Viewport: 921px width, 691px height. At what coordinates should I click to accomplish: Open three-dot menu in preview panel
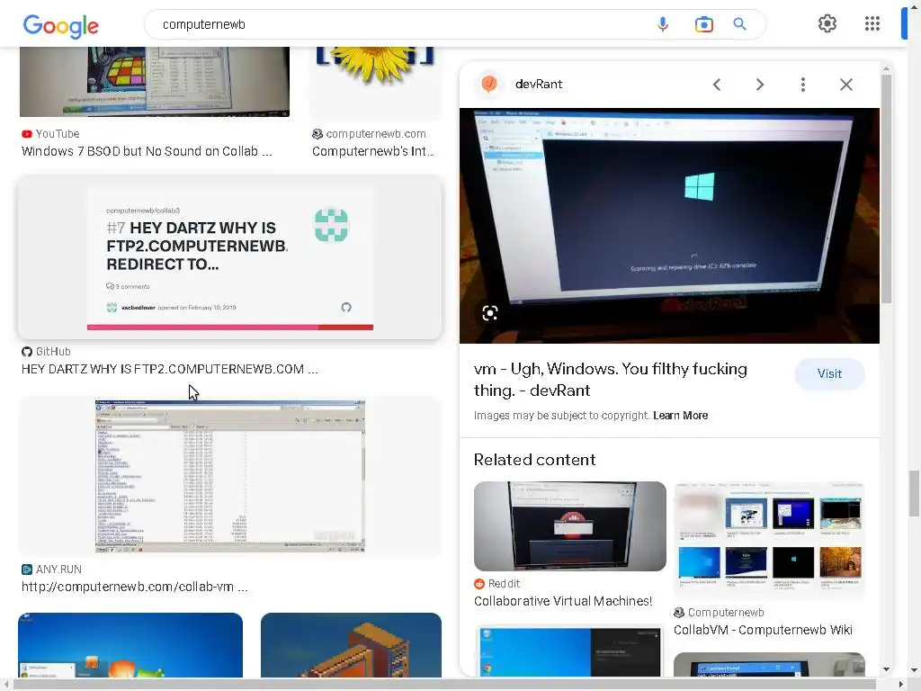click(x=802, y=85)
